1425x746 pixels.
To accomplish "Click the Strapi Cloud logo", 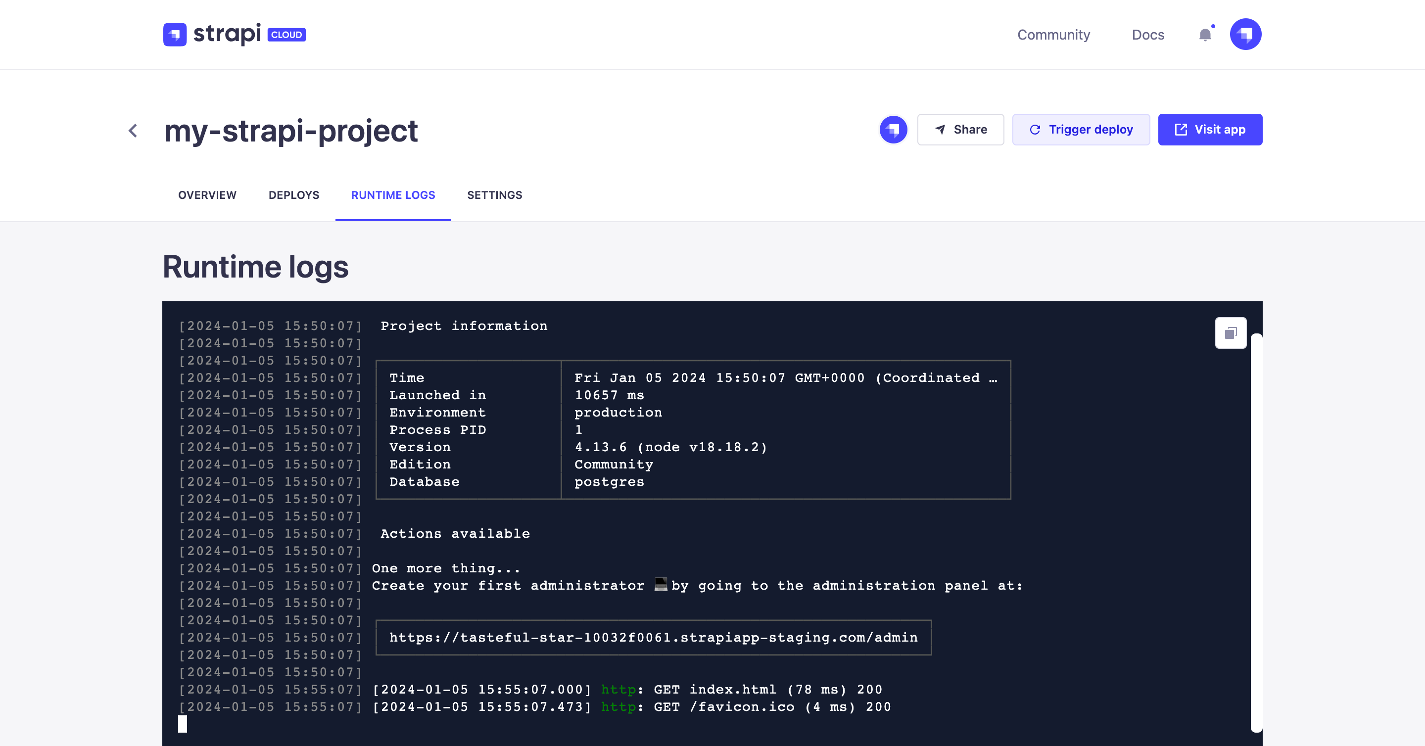I will pos(234,34).
